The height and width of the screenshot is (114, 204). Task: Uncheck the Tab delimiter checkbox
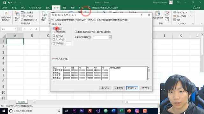tap(54, 28)
